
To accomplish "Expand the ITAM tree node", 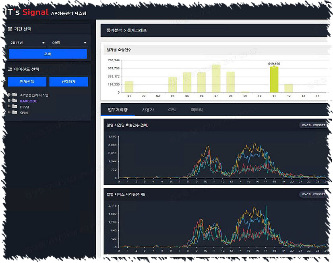I will (x=9, y=106).
